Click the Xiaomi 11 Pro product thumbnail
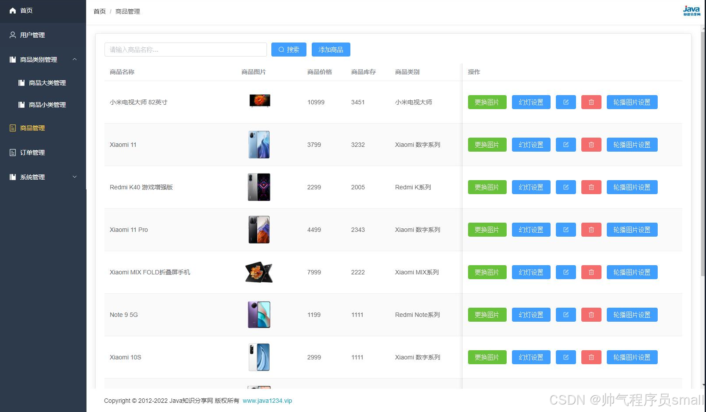Screen dimensions: 706x412 pos(259,230)
